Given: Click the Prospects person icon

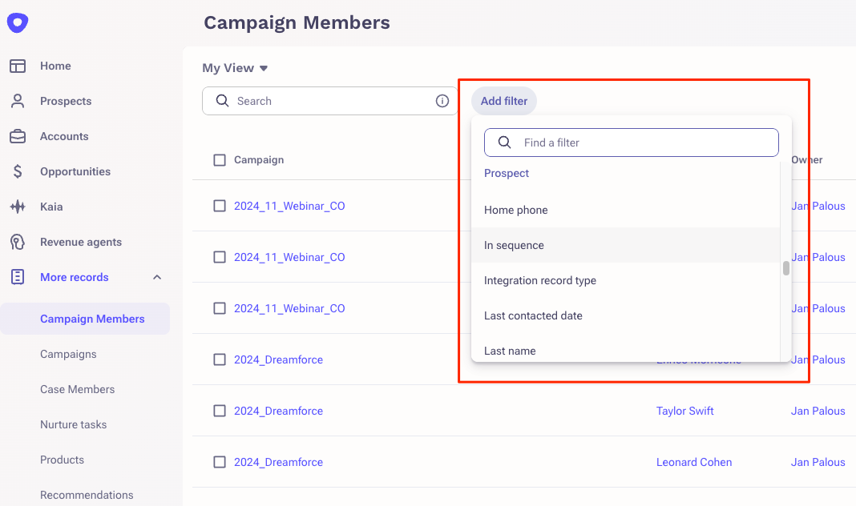Looking at the screenshot, I should [x=18, y=101].
